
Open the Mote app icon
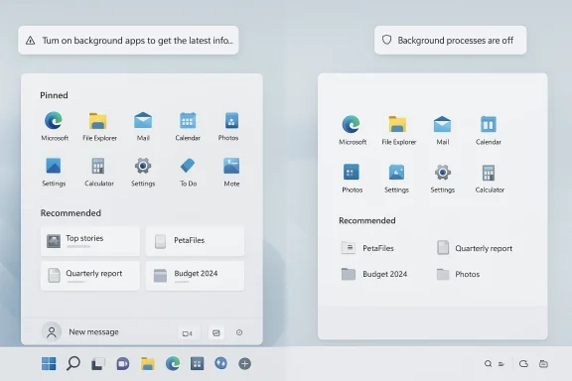(231, 166)
